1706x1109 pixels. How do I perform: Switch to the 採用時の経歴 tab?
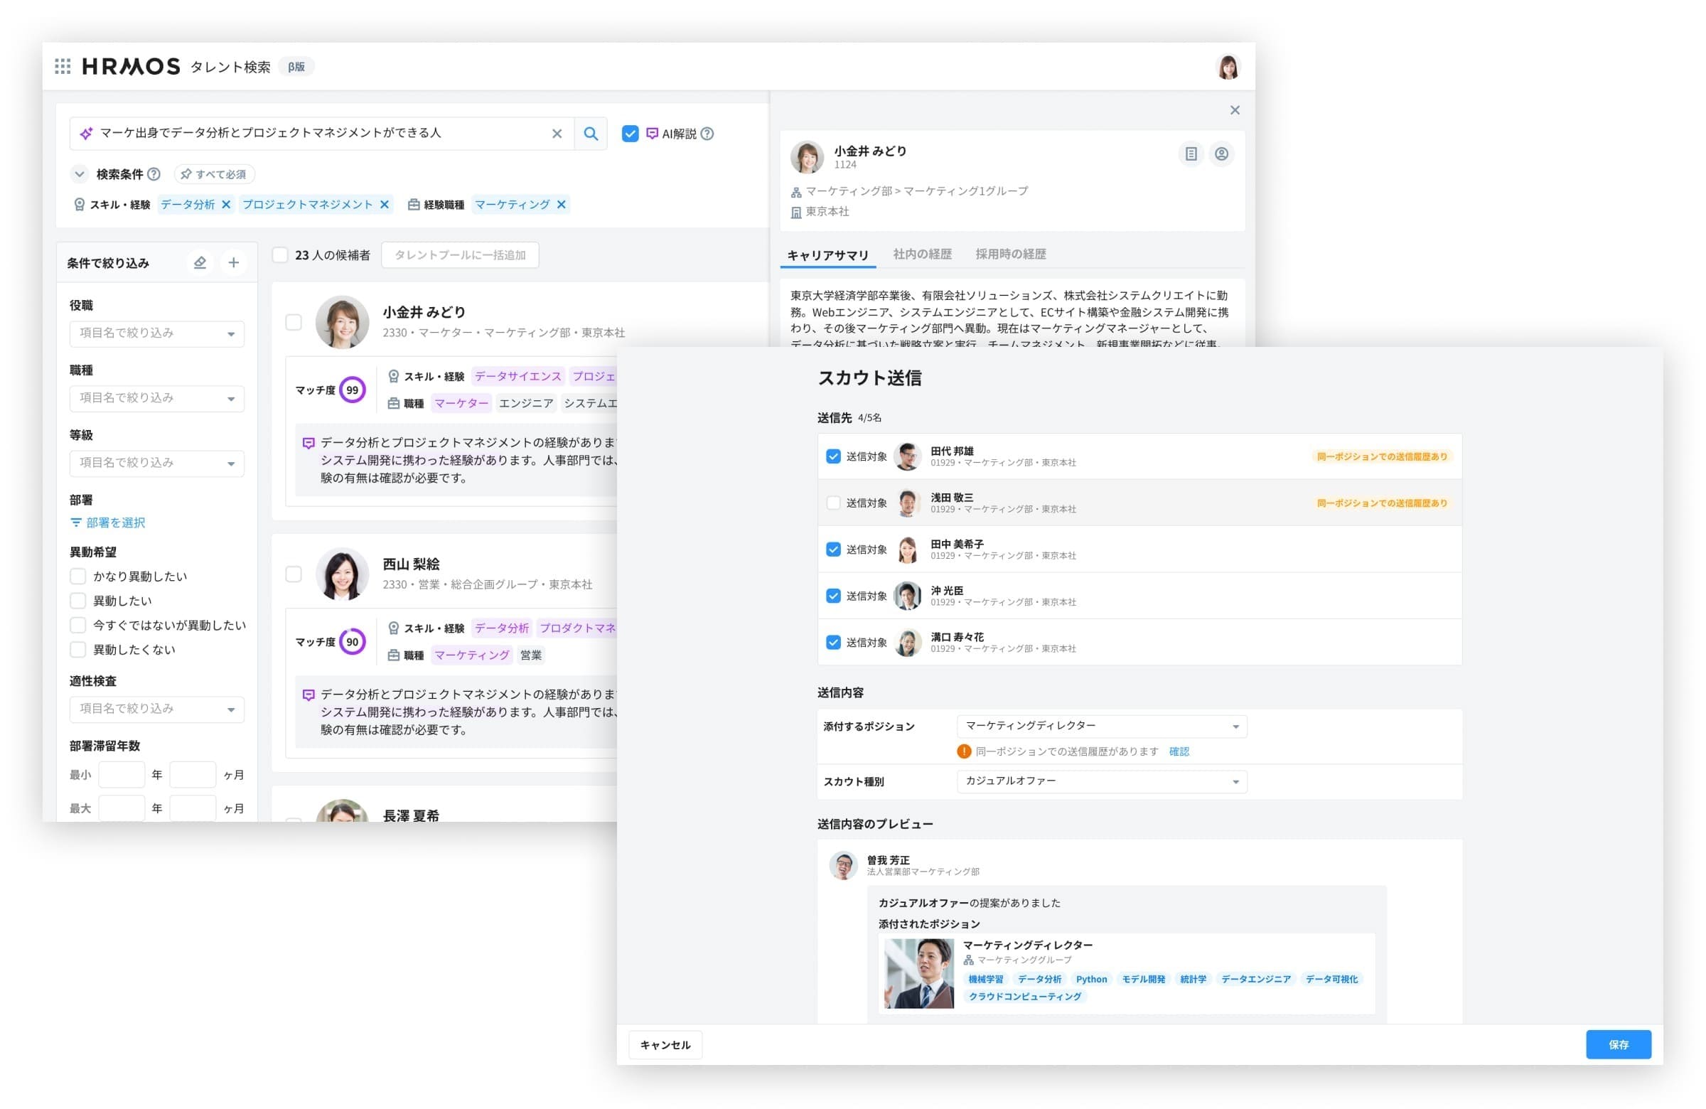click(1010, 254)
